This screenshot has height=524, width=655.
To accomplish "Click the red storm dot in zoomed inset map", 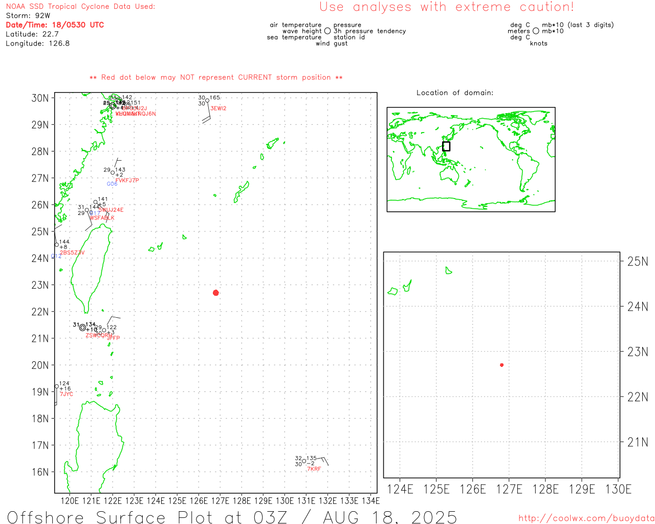I will 502,365.
